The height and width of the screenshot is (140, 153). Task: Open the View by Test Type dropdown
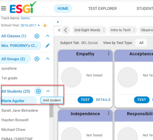pyautogui.click(x=141, y=43)
